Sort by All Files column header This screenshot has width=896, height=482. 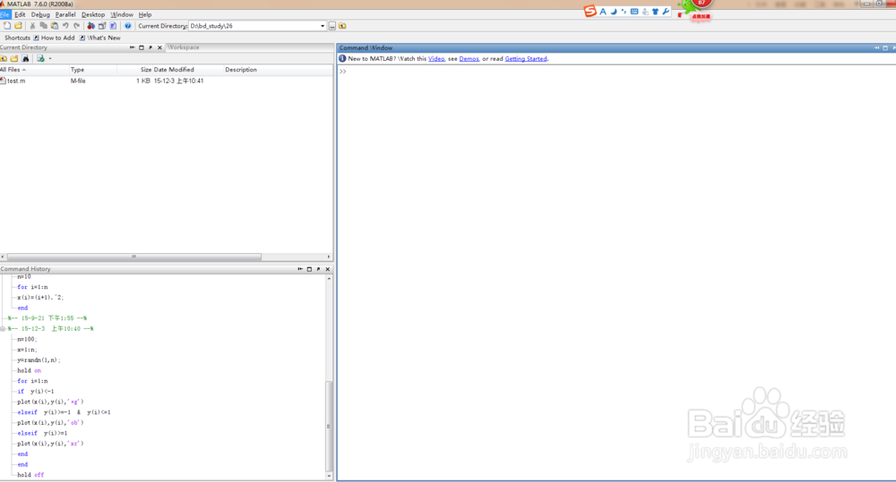click(33, 70)
